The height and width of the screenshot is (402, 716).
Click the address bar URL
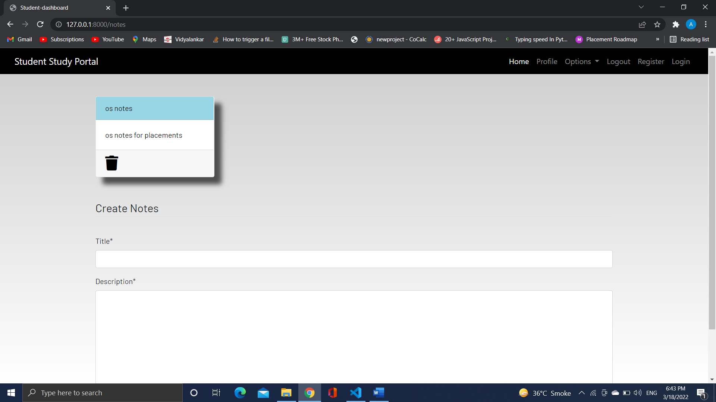click(96, 25)
